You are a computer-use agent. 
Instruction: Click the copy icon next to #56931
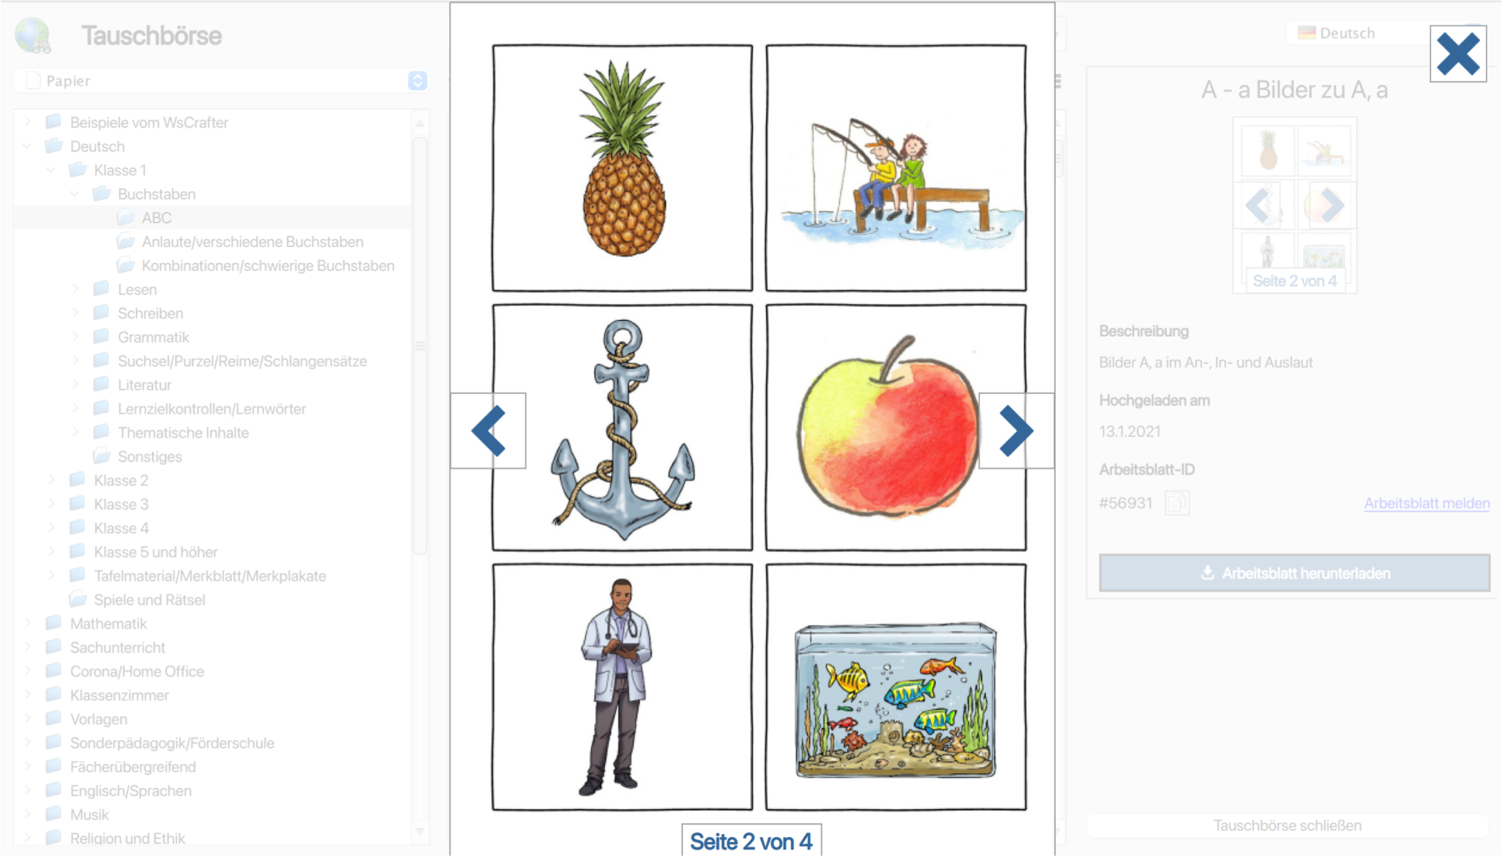coord(1177,503)
